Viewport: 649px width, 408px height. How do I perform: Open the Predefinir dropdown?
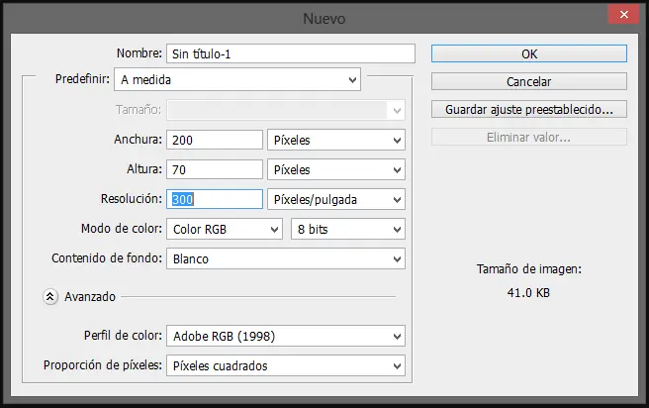[237, 79]
